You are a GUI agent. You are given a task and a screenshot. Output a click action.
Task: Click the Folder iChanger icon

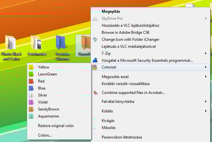coord(95,39)
